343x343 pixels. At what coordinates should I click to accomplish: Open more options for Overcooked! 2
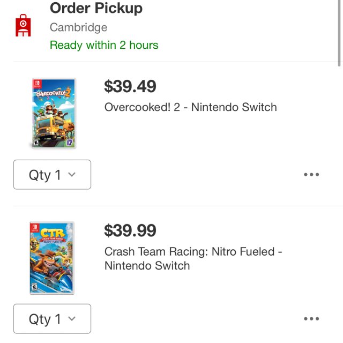[311, 175]
